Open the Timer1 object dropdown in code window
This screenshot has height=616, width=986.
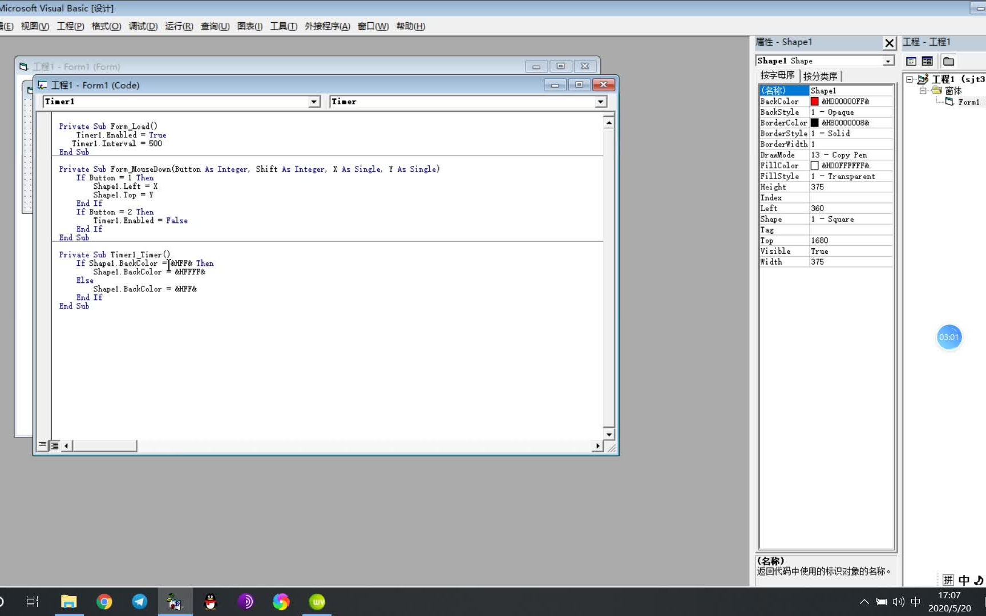pyautogui.click(x=314, y=102)
